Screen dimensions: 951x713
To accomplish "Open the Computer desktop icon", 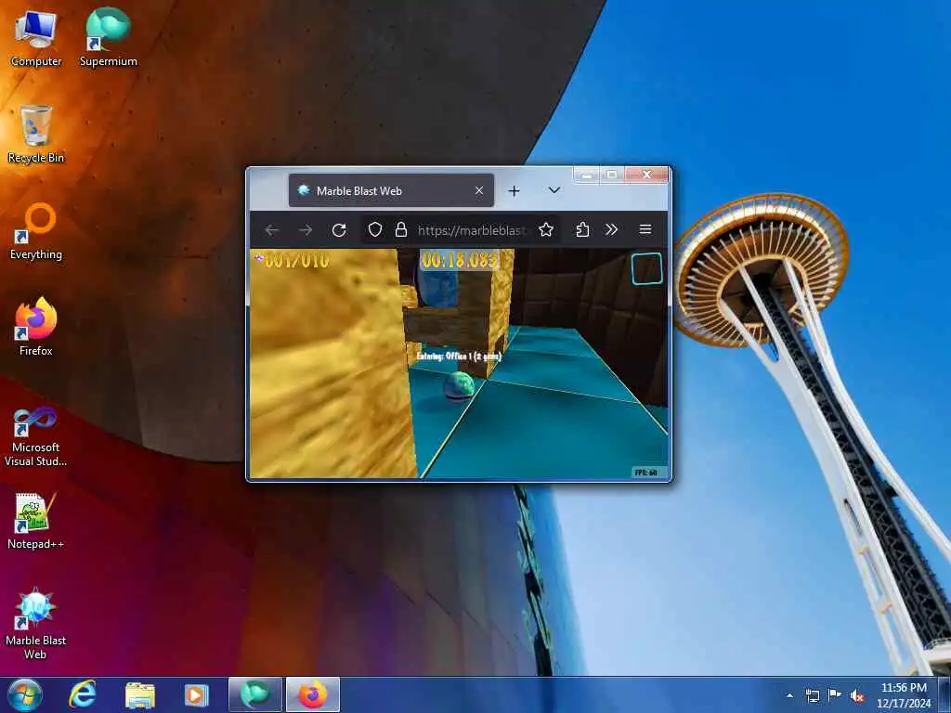I will [36, 38].
